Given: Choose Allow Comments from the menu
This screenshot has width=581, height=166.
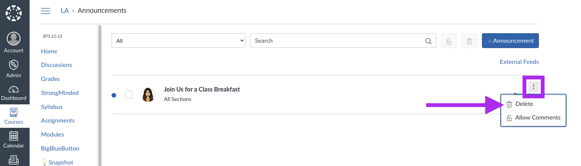Looking at the screenshot, I should coord(533,118).
